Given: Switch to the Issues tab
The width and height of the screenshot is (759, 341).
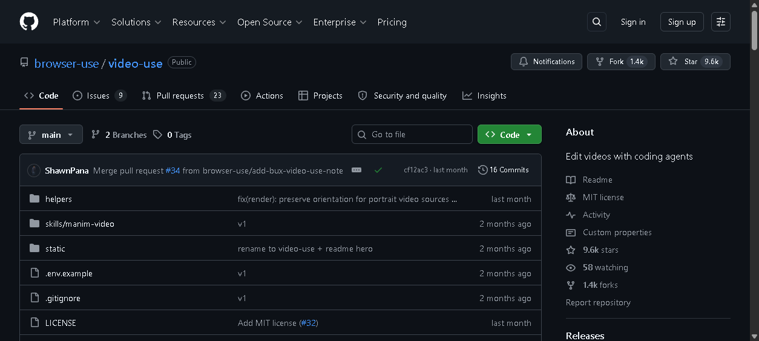Looking at the screenshot, I should coord(99,96).
